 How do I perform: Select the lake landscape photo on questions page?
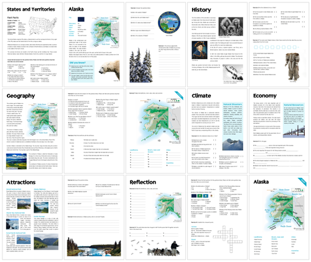tap(94, 247)
